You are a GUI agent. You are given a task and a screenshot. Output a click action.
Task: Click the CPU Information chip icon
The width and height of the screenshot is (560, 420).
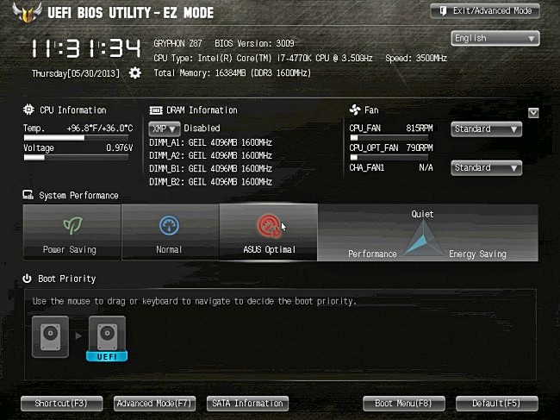[x=29, y=110]
